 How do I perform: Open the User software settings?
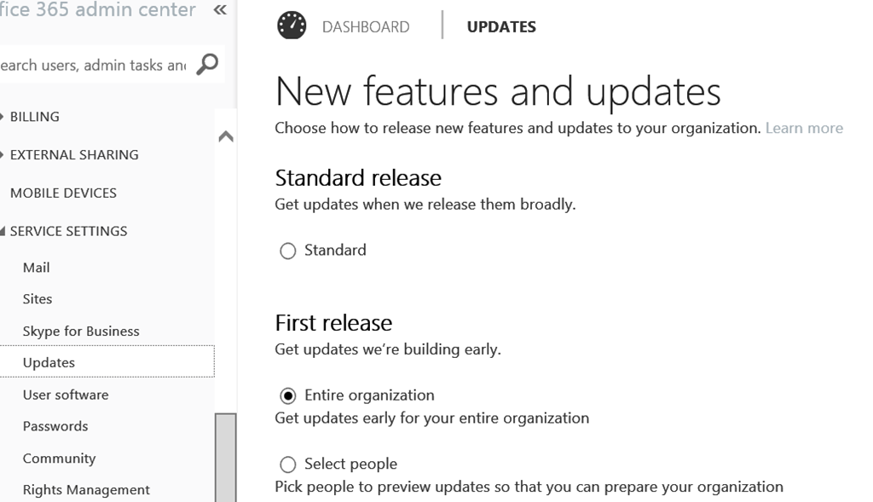coord(66,395)
